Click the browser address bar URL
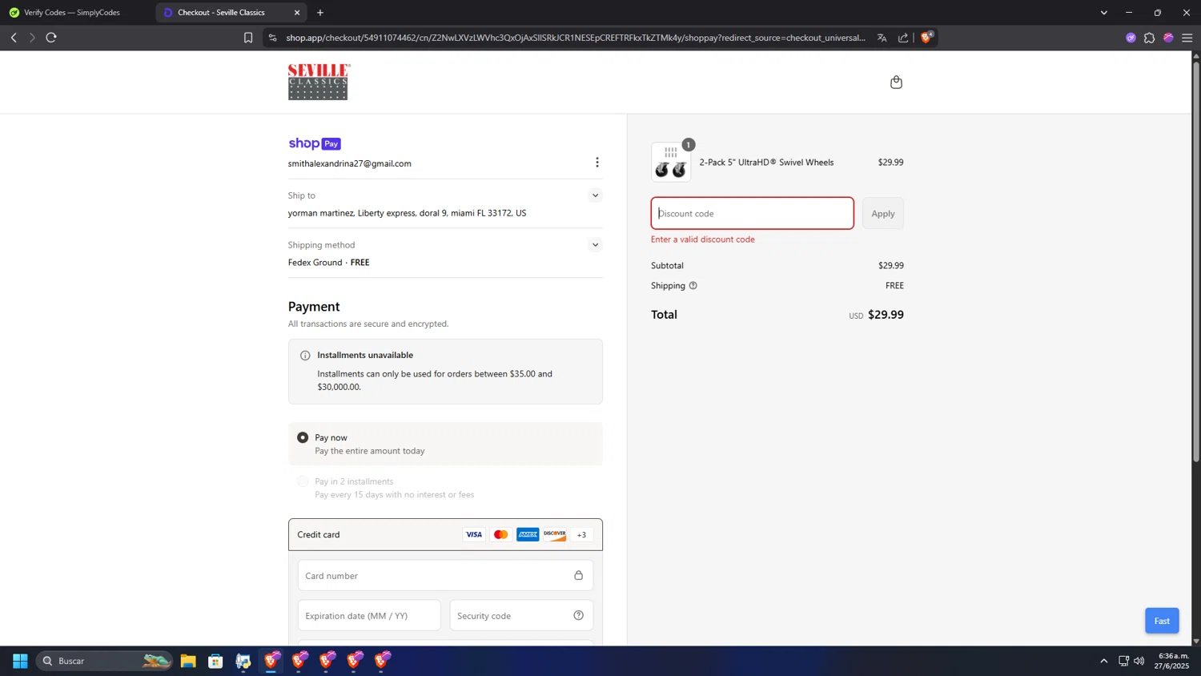Viewport: 1201px width, 676px height. [x=576, y=38]
